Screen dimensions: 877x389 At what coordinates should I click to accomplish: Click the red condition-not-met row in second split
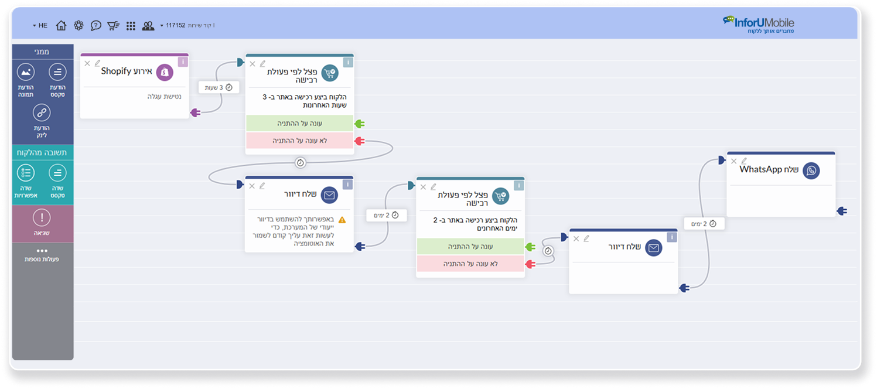coord(470,264)
